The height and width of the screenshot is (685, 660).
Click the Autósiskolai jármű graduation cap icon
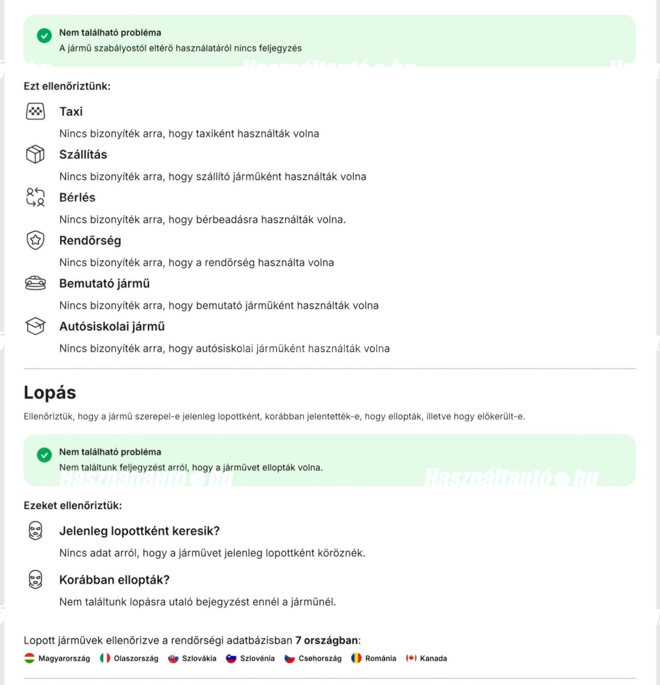click(35, 326)
